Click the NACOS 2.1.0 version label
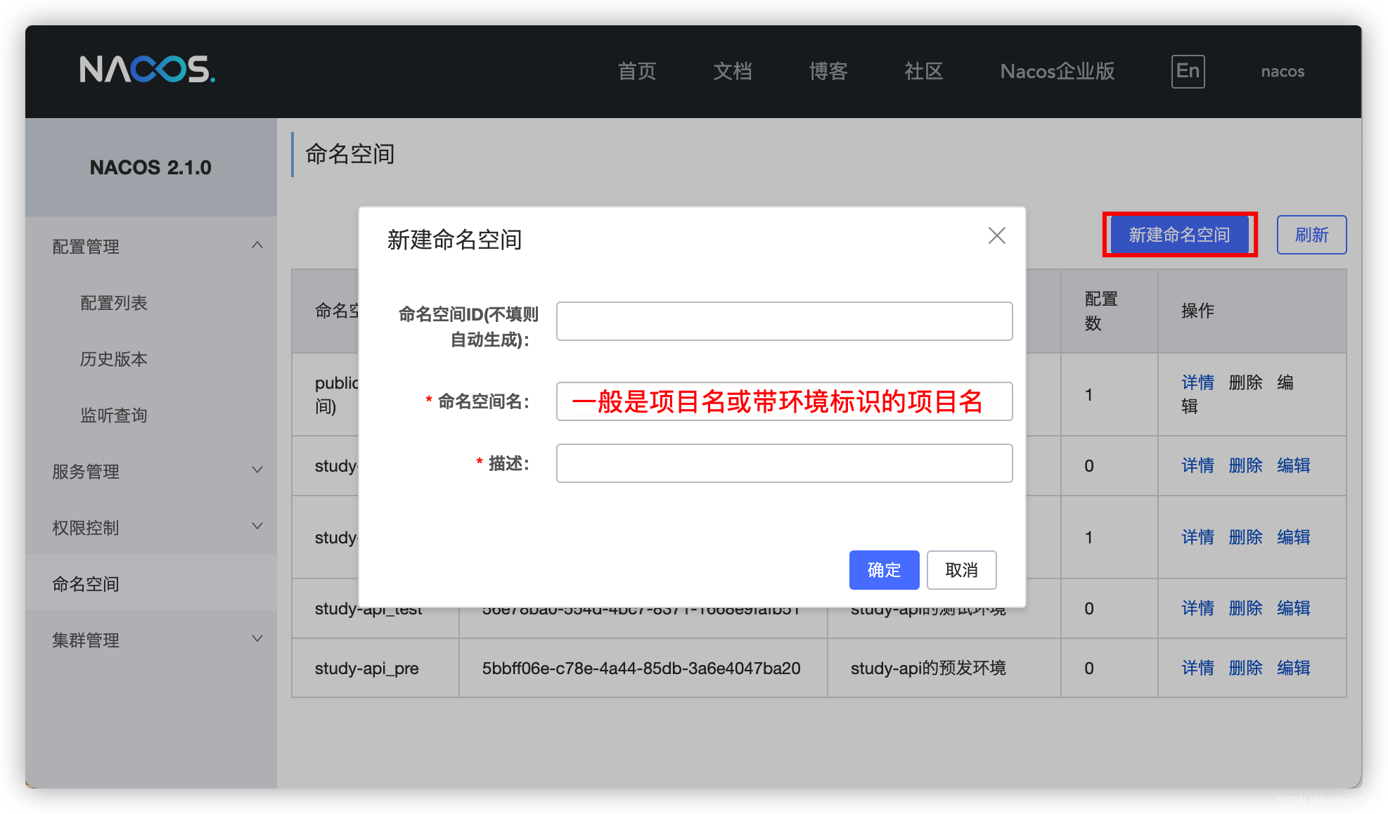Viewport: 1388px width, 814px height. click(150, 167)
